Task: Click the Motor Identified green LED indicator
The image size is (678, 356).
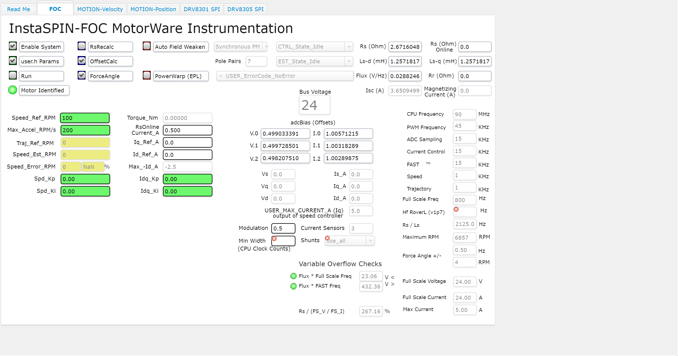Action: pyautogui.click(x=13, y=90)
